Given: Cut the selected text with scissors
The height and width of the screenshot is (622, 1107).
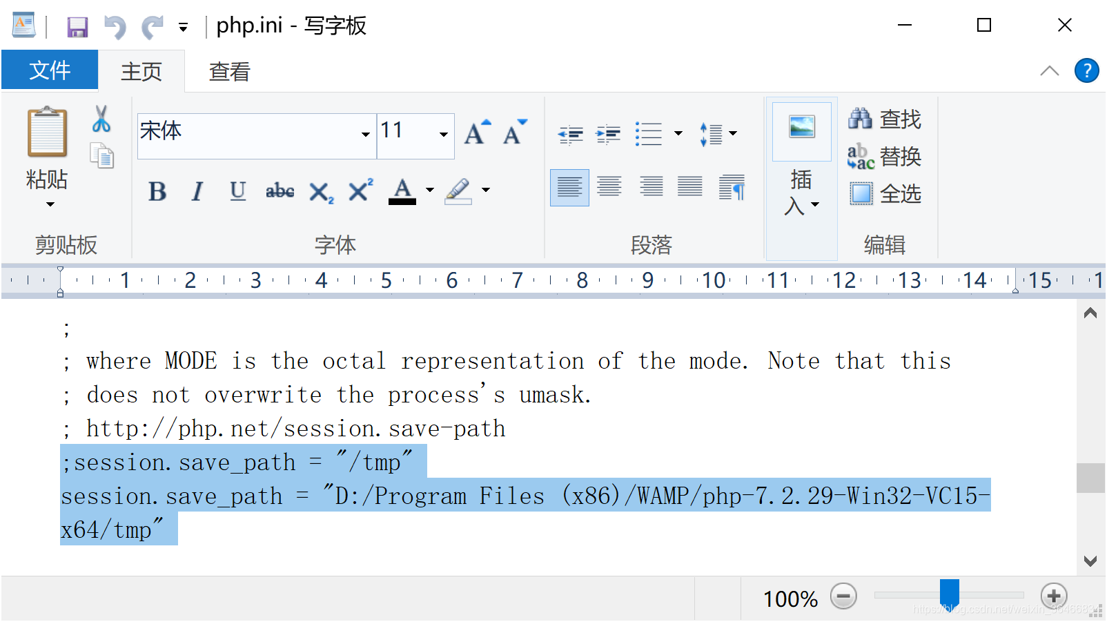Looking at the screenshot, I should (x=101, y=119).
